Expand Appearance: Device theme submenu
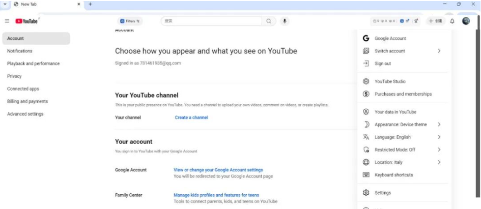The image size is (481, 209). click(x=439, y=125)
